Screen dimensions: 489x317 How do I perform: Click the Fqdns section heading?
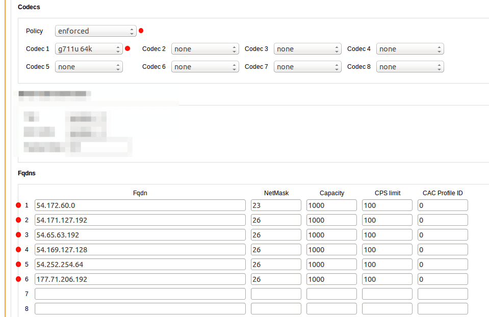click(x=25, y=173)
